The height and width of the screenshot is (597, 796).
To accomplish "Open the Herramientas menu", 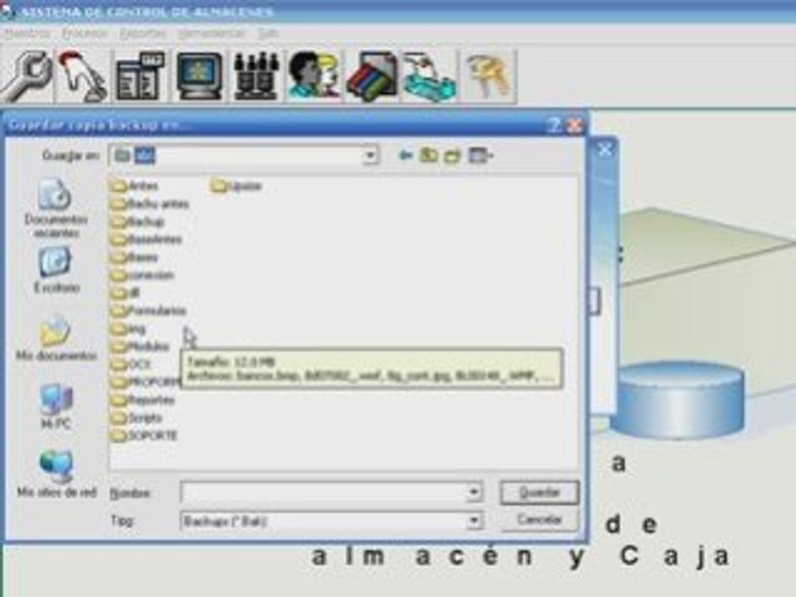I will pos(211,33).
